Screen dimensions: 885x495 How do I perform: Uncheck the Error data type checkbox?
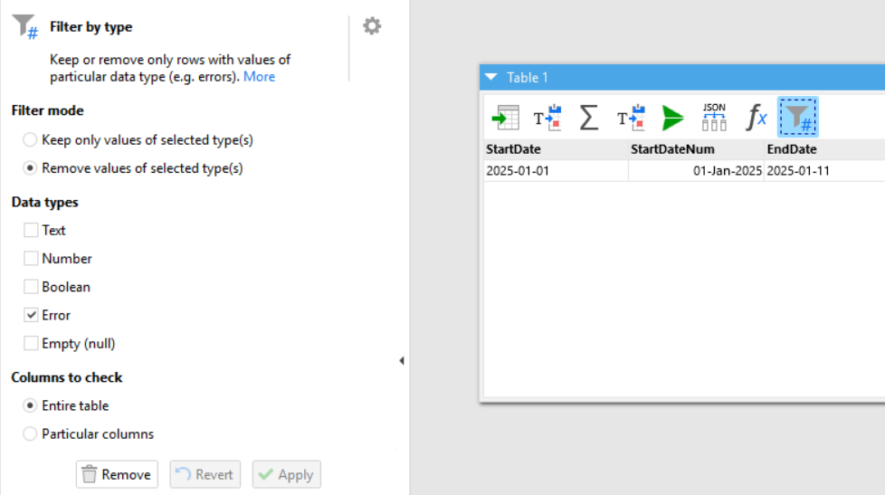(31, 316)
